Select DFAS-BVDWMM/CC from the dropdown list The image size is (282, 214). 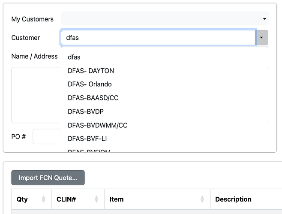[97, 126]
